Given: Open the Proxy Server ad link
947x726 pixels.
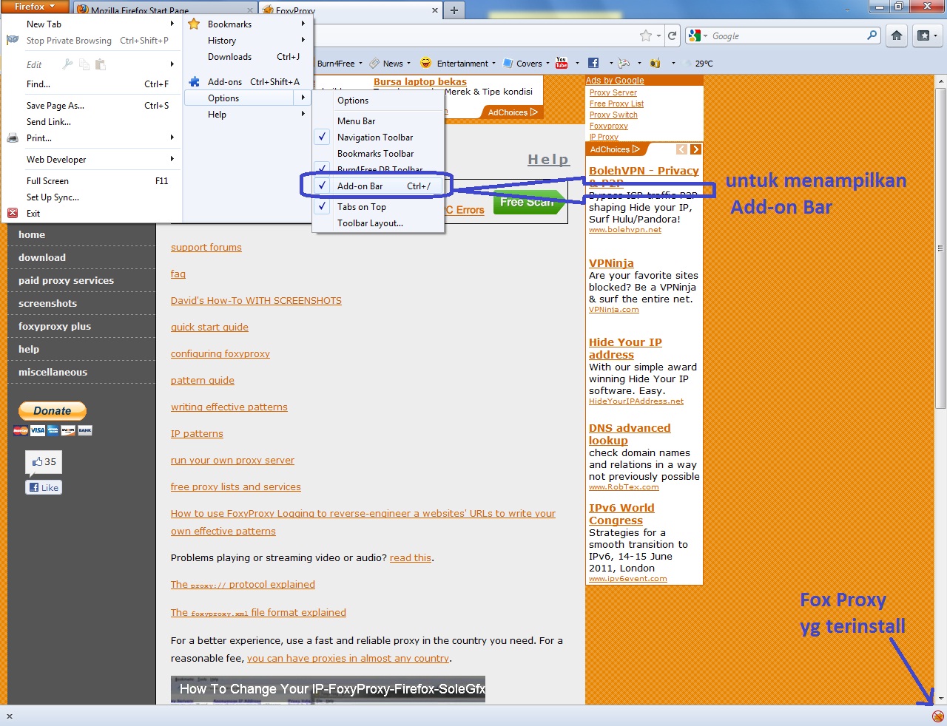Looking at the screenshot, I should tap(613, 92).
